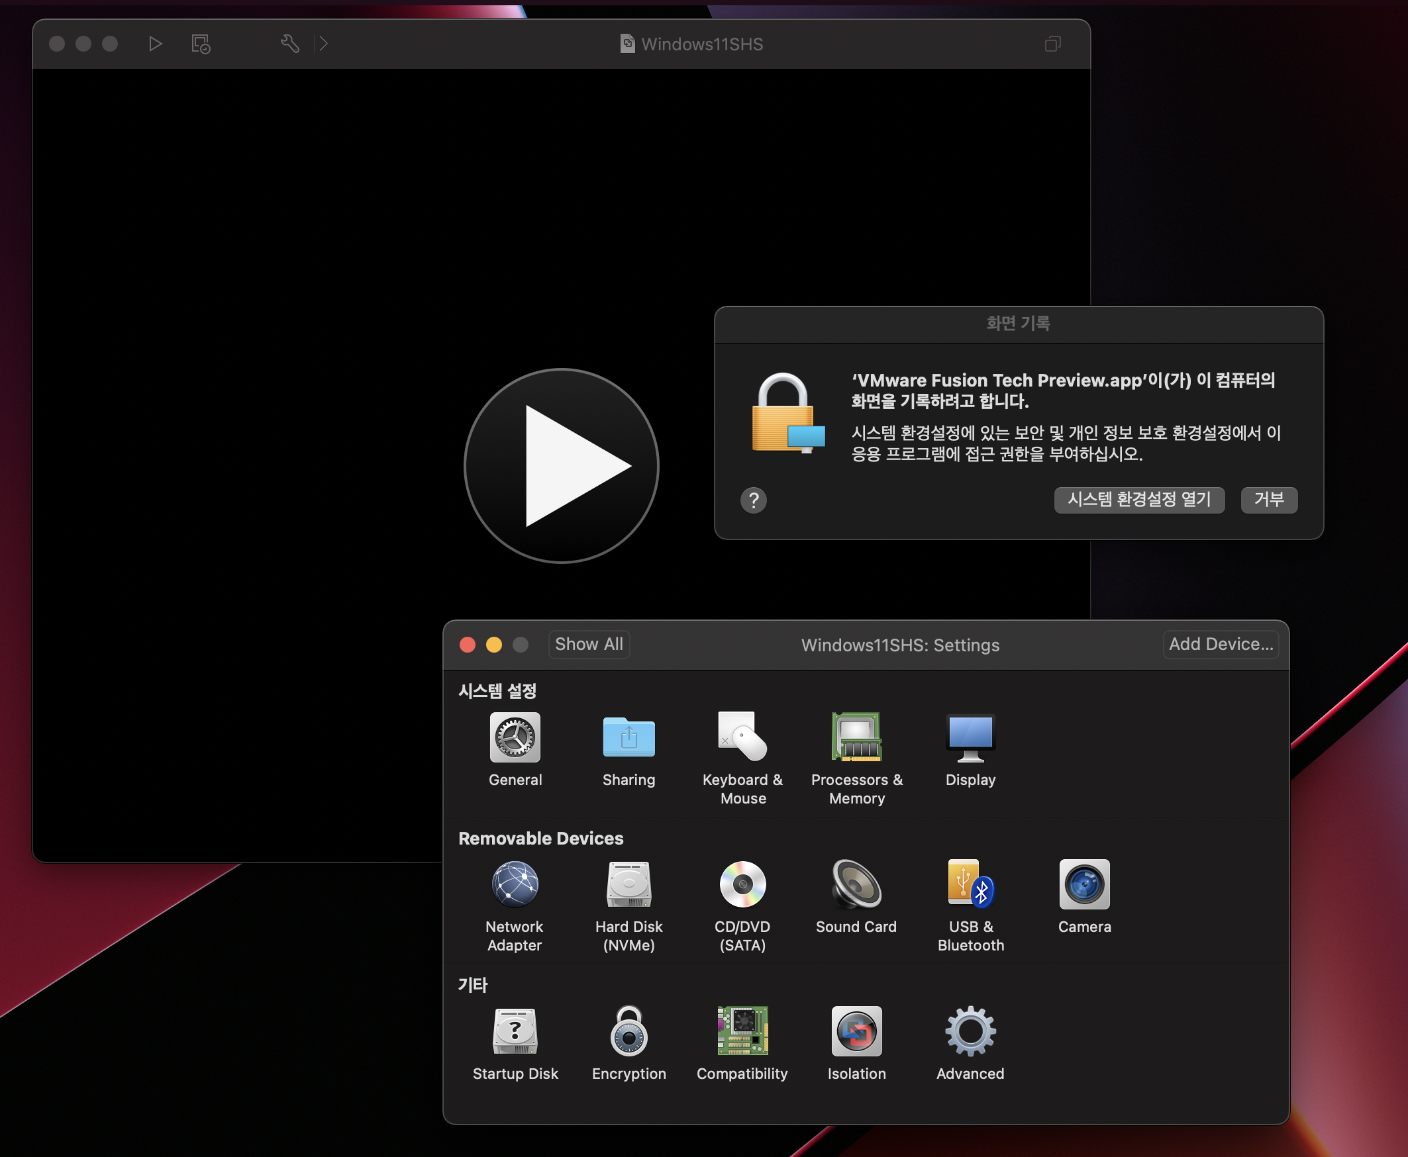
Task: Open Display settings
Action: [971, 737]
